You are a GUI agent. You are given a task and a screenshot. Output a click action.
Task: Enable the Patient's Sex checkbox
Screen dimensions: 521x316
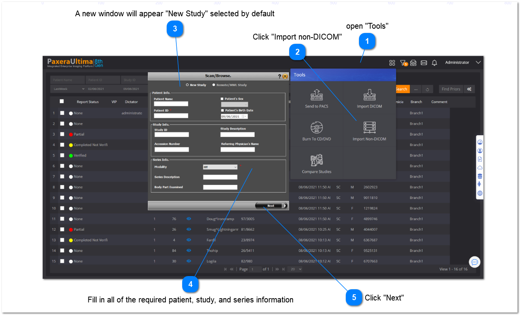(222, 99)
